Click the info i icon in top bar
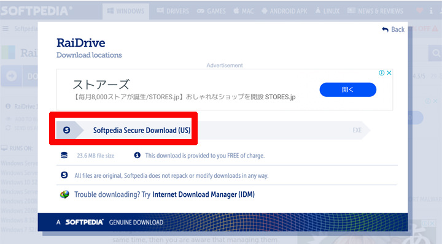 (431, 10)
